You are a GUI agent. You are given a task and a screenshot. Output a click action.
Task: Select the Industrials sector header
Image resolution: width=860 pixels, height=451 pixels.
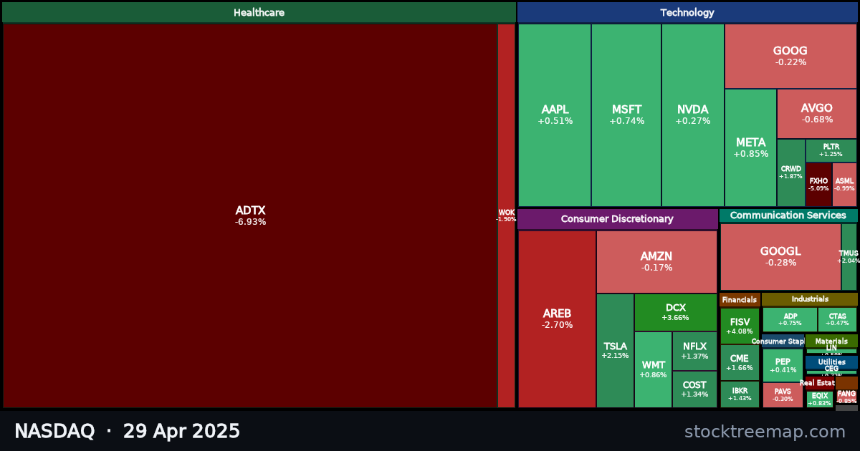[x=810, y=299]
